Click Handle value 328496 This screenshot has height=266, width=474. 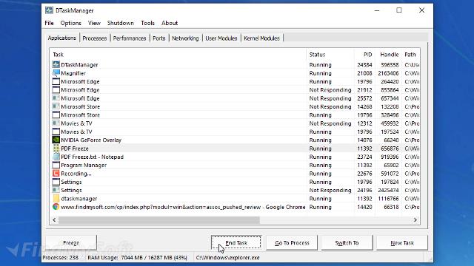tap(390, 115)
